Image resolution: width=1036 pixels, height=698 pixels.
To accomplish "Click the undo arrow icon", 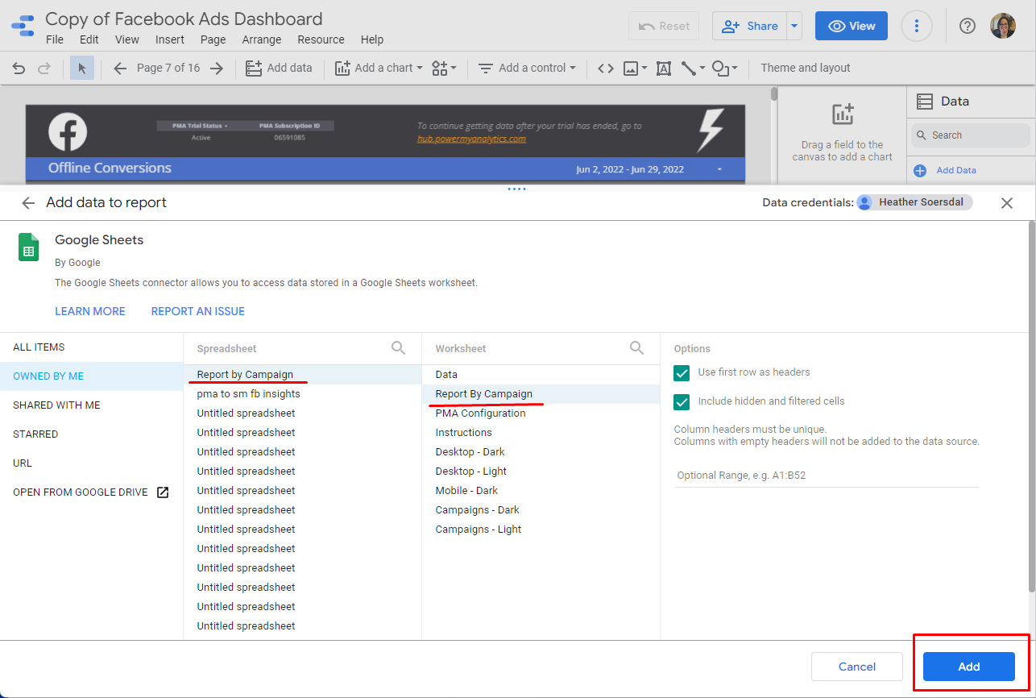I will pyautogui.click(x=19, y=69).
